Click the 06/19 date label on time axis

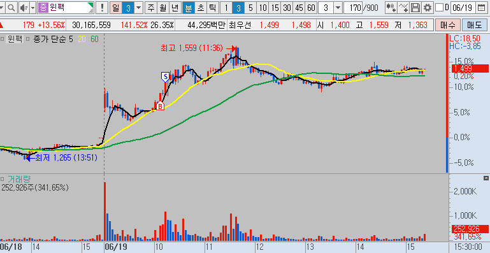coord(117,247)
